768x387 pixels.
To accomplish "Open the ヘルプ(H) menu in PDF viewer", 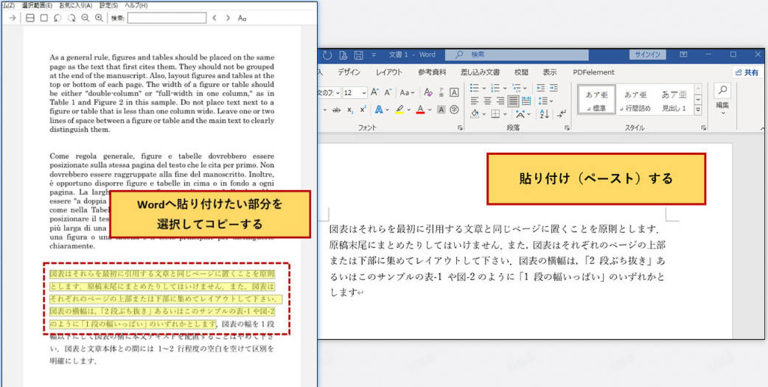I will coord(136,5).
